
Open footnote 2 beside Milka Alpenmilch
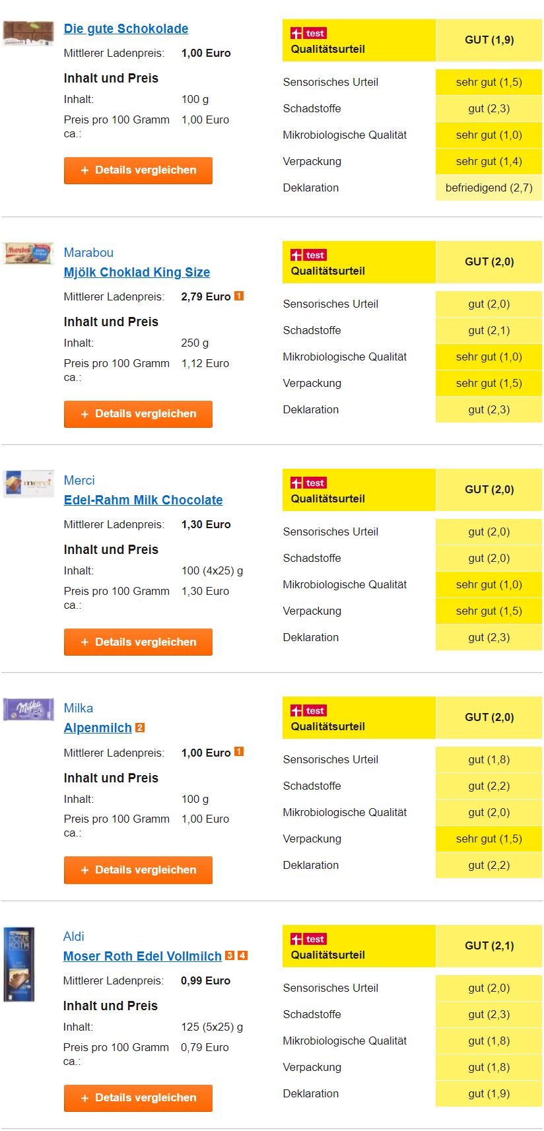click(x=140, y=728)
